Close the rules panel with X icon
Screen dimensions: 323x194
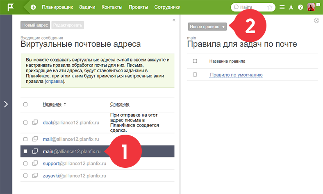pos(316,20)
